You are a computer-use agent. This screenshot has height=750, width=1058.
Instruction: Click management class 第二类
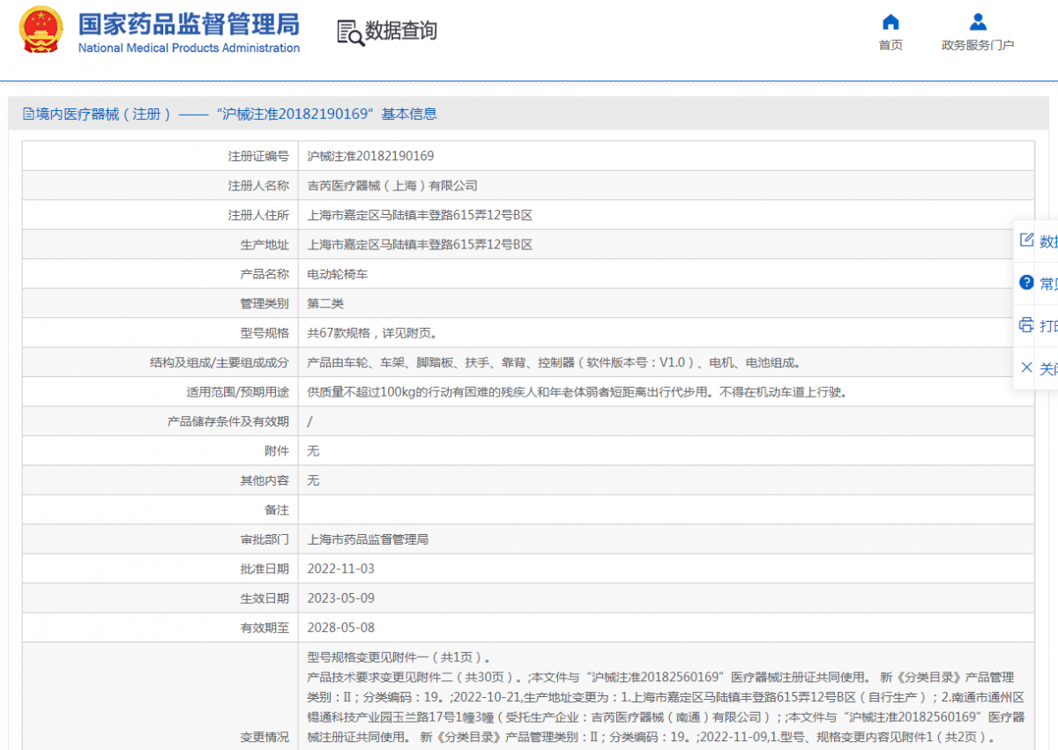[325, 303]
